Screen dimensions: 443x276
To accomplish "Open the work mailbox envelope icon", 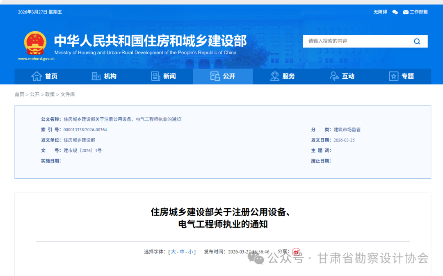I will 406,12.
